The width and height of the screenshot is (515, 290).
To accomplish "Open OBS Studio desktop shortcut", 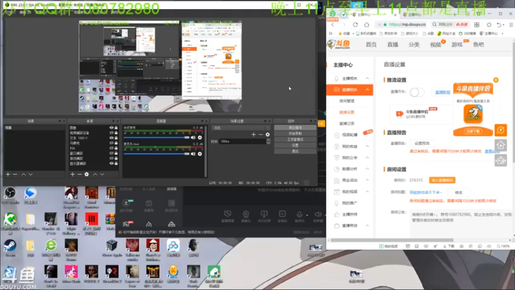I will pyautogui.click(x=10, y=195).
